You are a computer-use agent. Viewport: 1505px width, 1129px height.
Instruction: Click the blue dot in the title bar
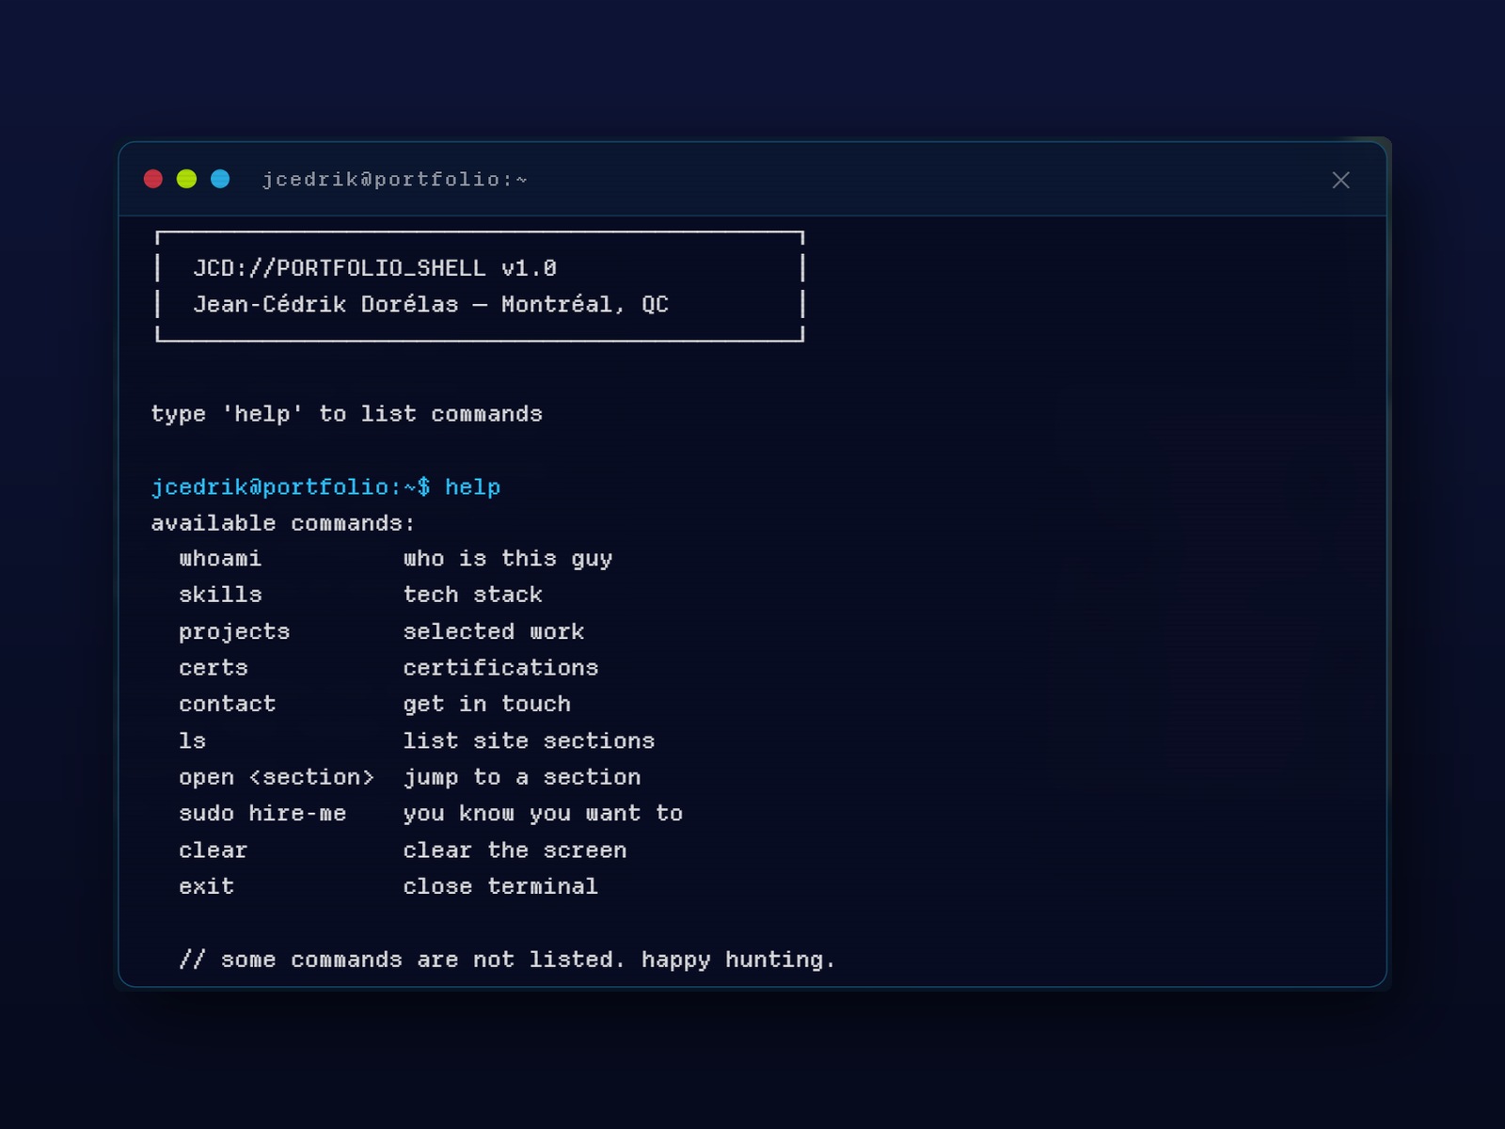pyautogui.click(x=220, y=179)
